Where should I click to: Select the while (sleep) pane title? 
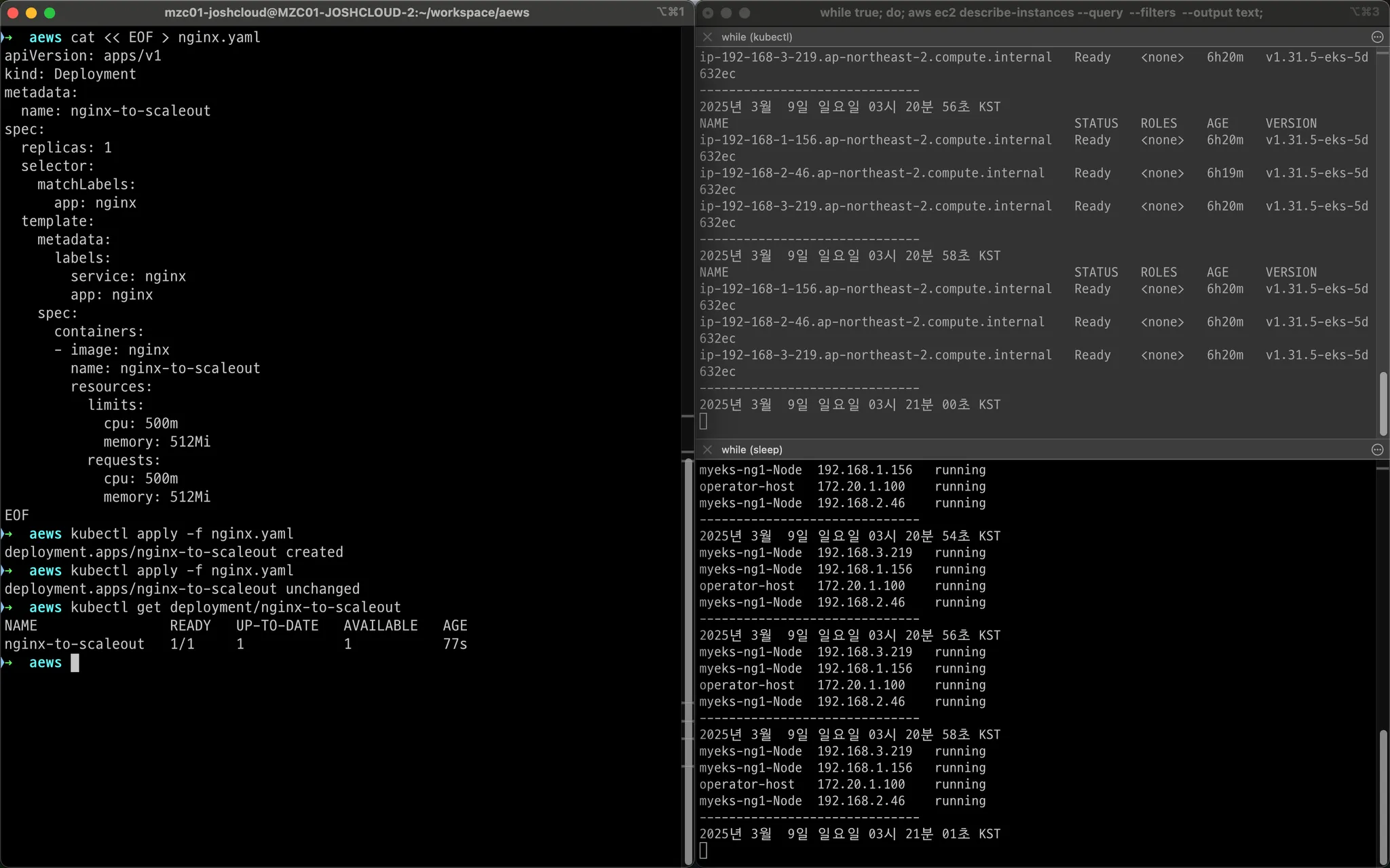tap(751, 449)
